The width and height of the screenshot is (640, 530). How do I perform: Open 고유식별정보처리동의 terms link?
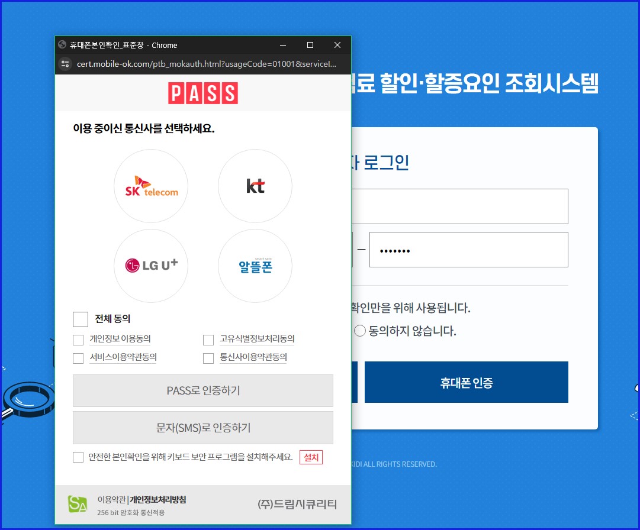click(257, 339)
